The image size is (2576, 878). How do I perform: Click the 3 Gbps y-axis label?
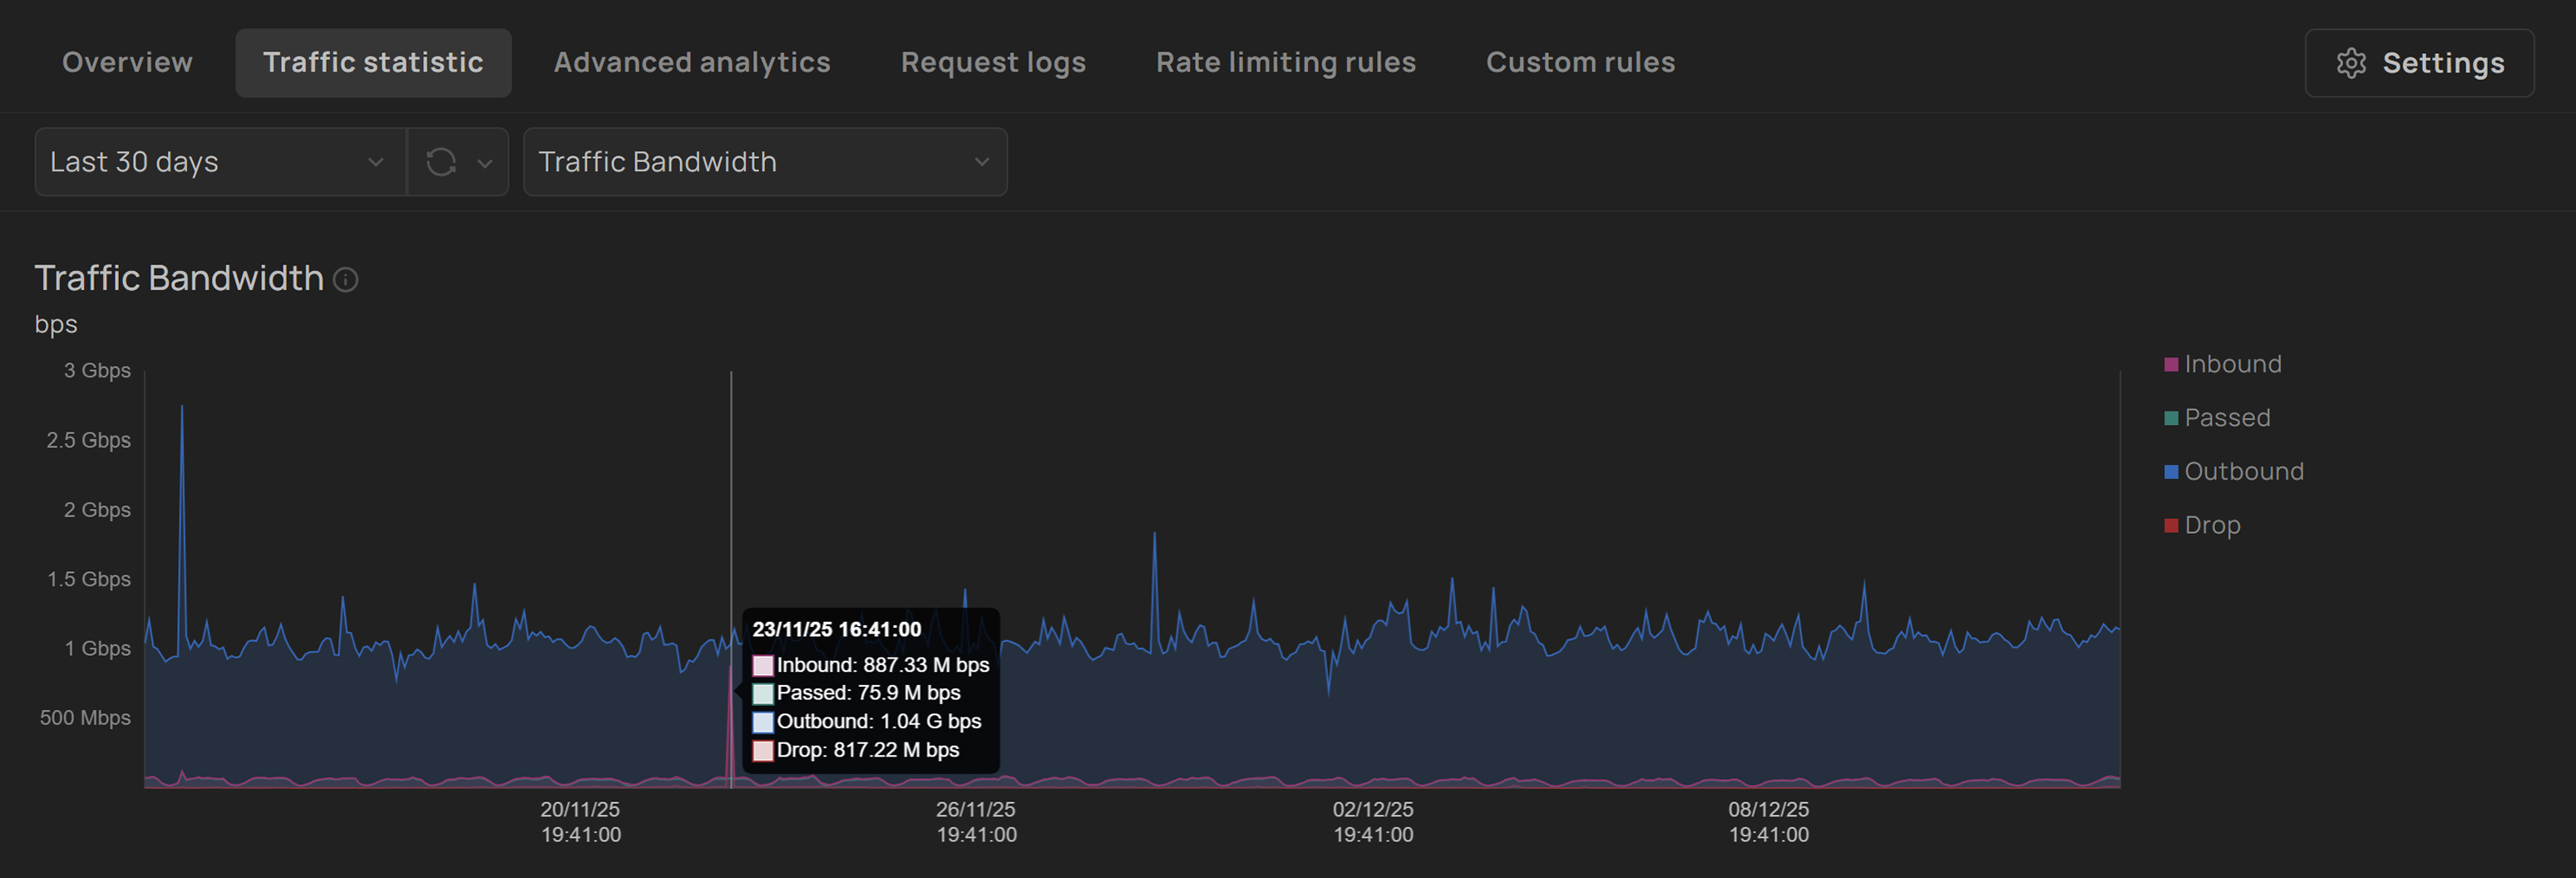[x=97, y=371]
